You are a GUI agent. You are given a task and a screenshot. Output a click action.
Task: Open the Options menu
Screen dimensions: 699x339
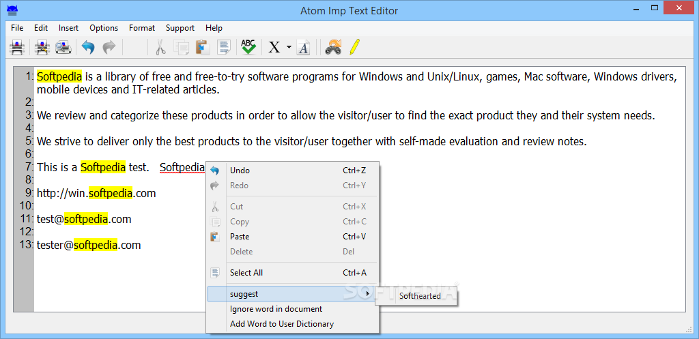[104, 27]
